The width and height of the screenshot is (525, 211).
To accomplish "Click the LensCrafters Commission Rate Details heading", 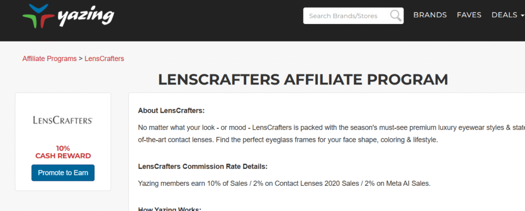I will click(x=203, y=166).
